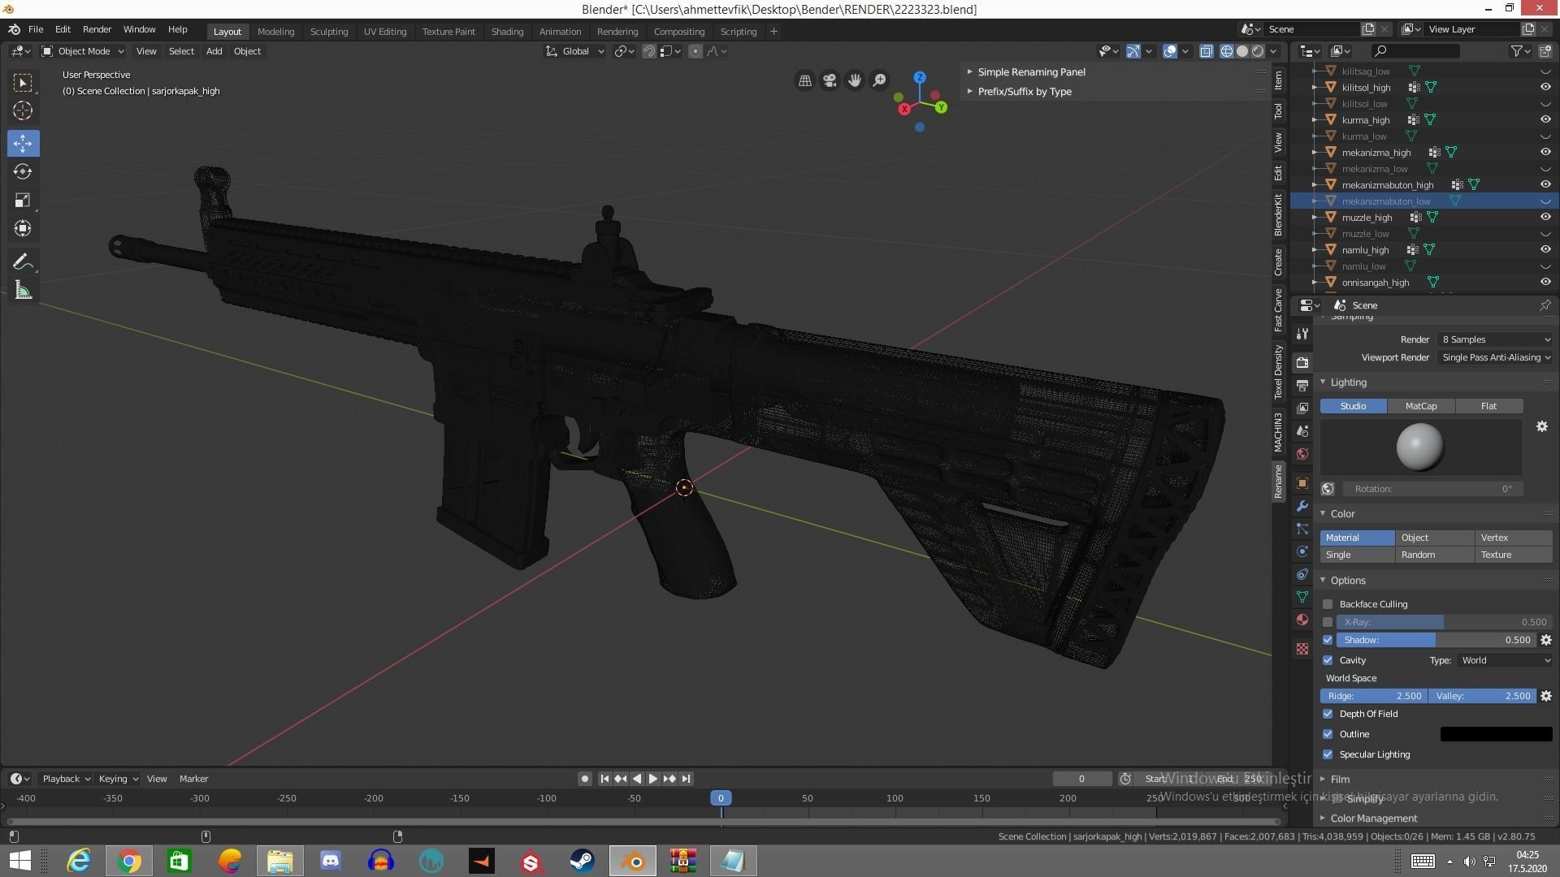Image resolution: width=1560 pixels, height=877 pixels.
Task: Toggle camera view icon in viewport
Action: pyautogui.click(x=830, y=80)
